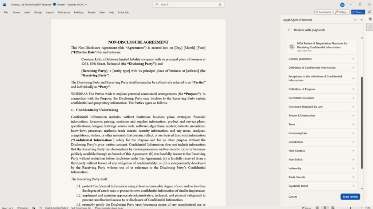Expand the Return & Destruction section
This screenshot has width=373, height=209.
pos(321,116)
